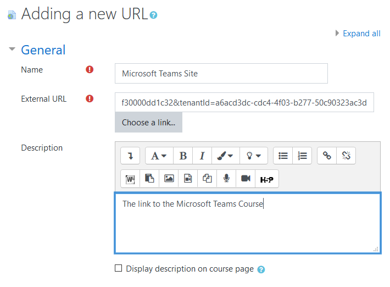
Task: Click the Expand all link
Action: [x=361, y=34]
